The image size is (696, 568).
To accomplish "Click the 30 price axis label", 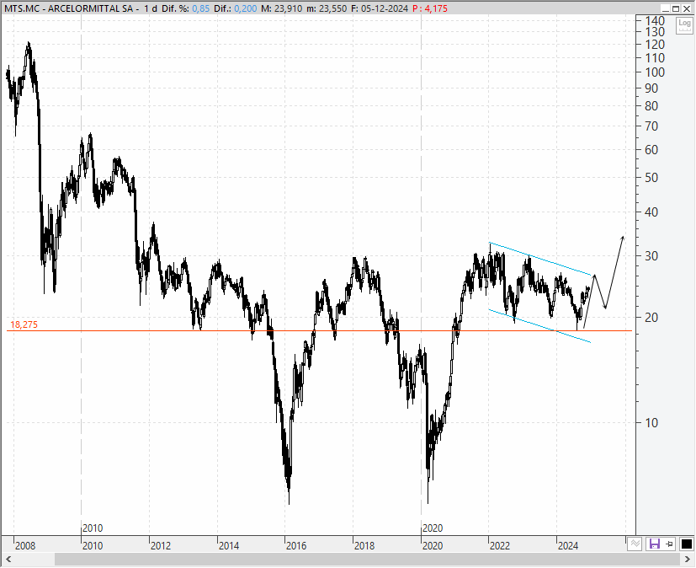I will [651, 256].
